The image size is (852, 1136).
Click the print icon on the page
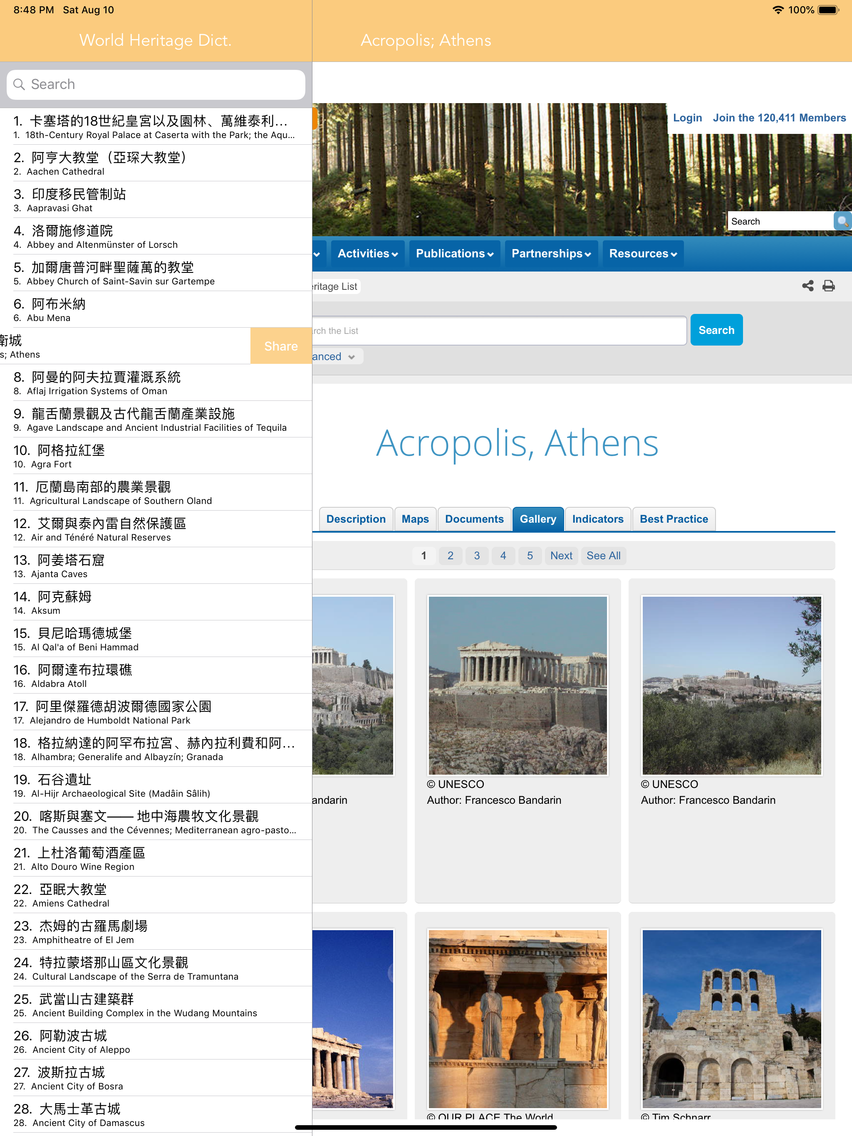tap(828, 286)
